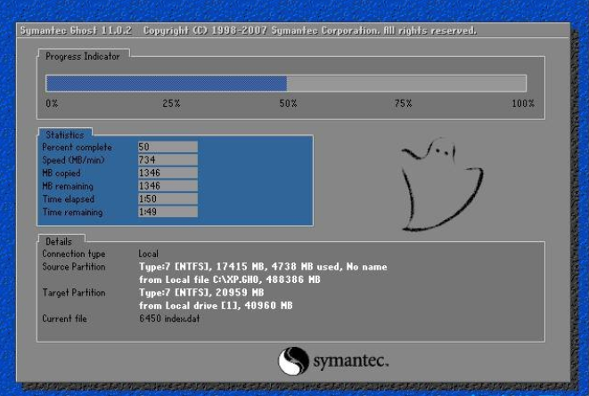
Task: Click the Time remaining value 1:49
Action: (x=168, y=212)
